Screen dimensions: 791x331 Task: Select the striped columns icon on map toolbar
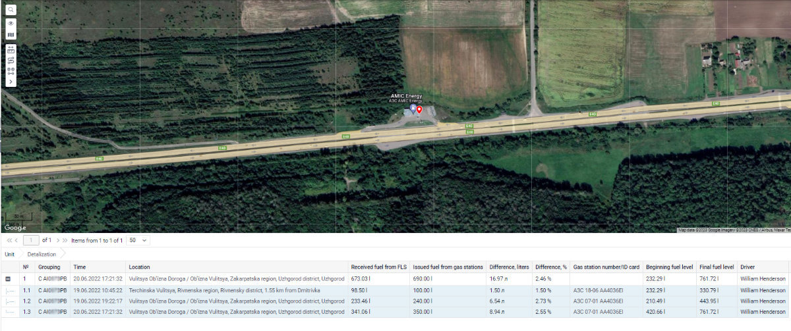point(11,35)
